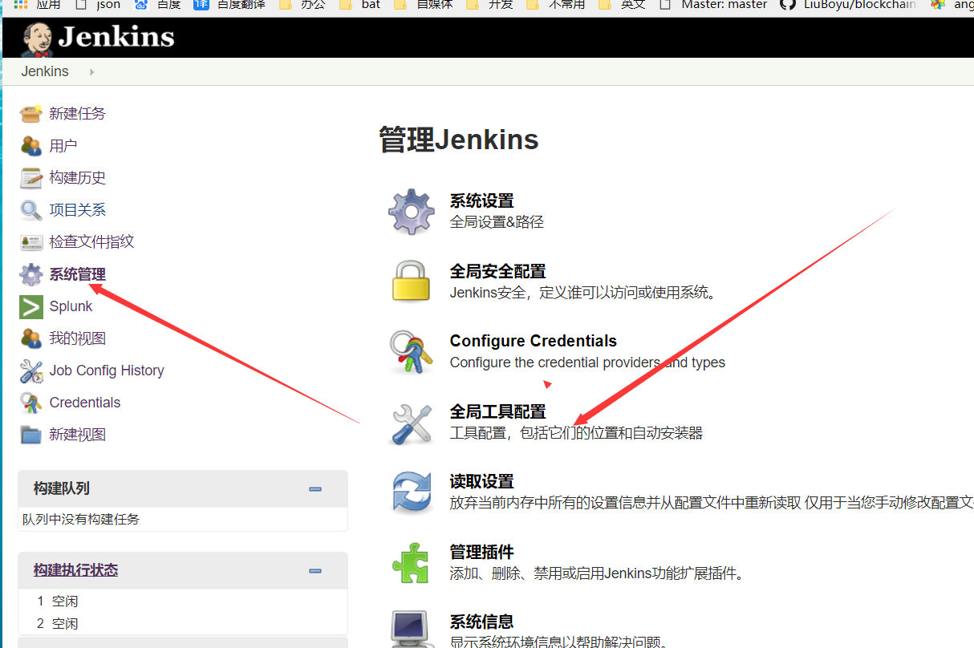Viewport: 974px width, 648px height.
Task: Click the 项目关系 magnifier icon
Action: (30, 210)
